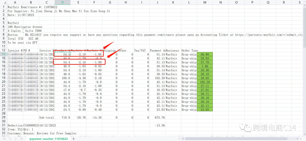
Task: Click the sub-total payment cell 675.76
Action: (x=157, y=117)
